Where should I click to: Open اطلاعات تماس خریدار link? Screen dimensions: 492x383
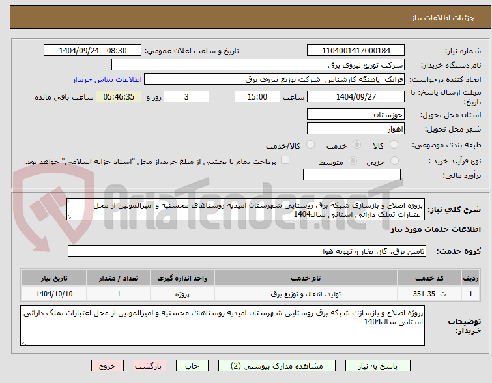coord(108,79)
